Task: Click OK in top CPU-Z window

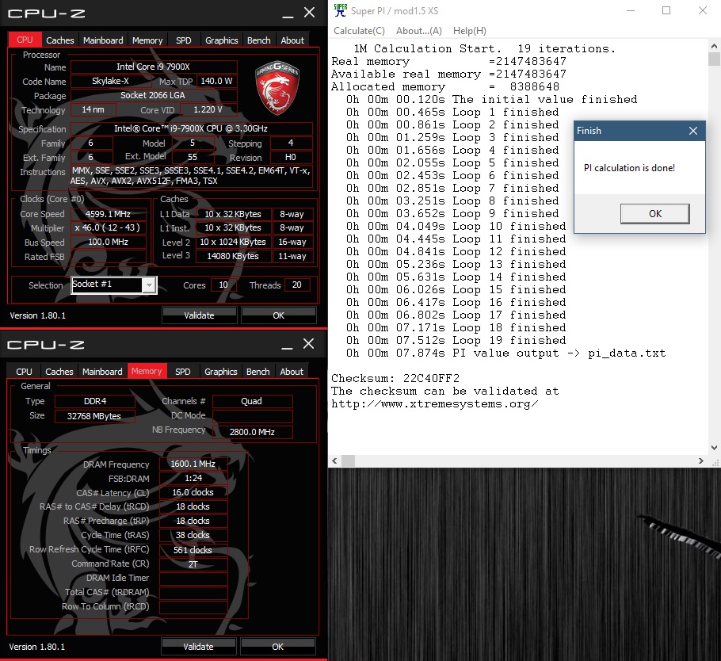Action: pos(279,315)
